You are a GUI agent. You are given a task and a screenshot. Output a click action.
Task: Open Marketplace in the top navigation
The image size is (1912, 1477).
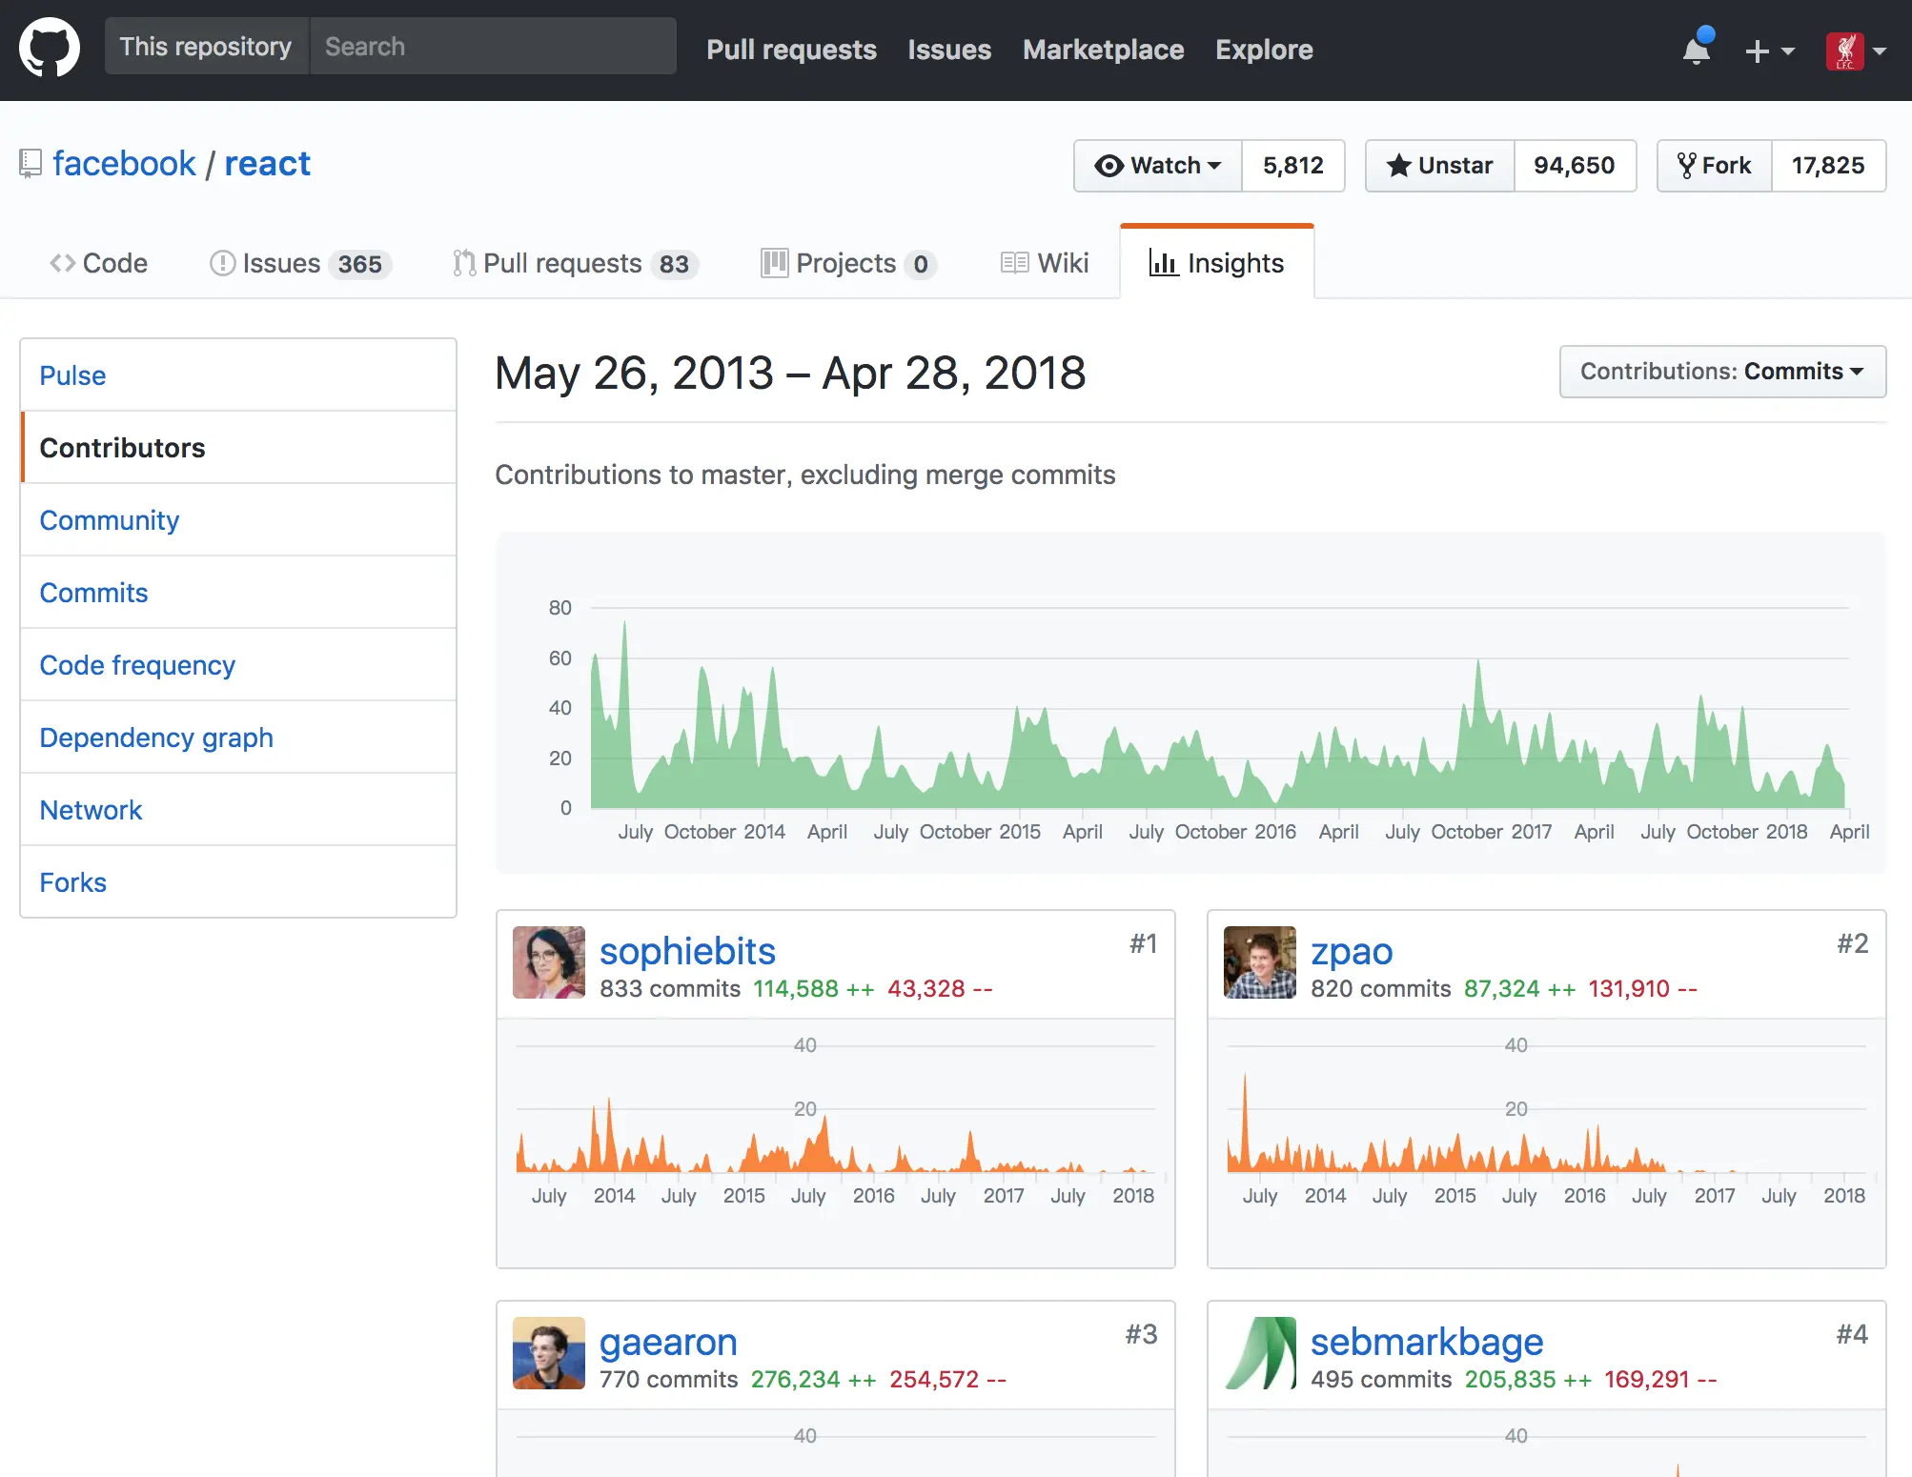(1103, 50)
